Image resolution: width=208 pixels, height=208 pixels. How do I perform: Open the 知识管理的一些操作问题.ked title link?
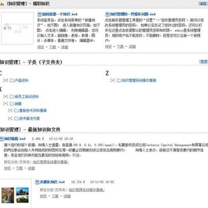[x=133, y=14]
